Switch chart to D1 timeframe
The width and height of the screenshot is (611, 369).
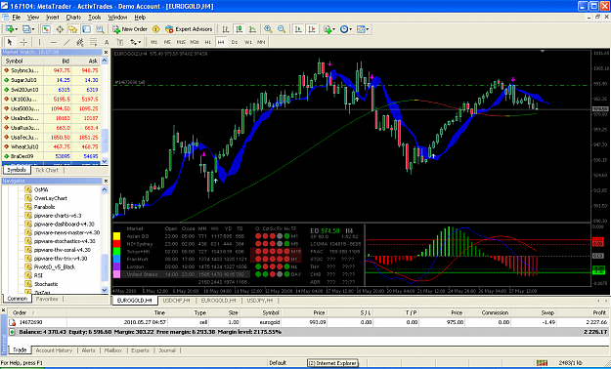[x=235, y=42]
